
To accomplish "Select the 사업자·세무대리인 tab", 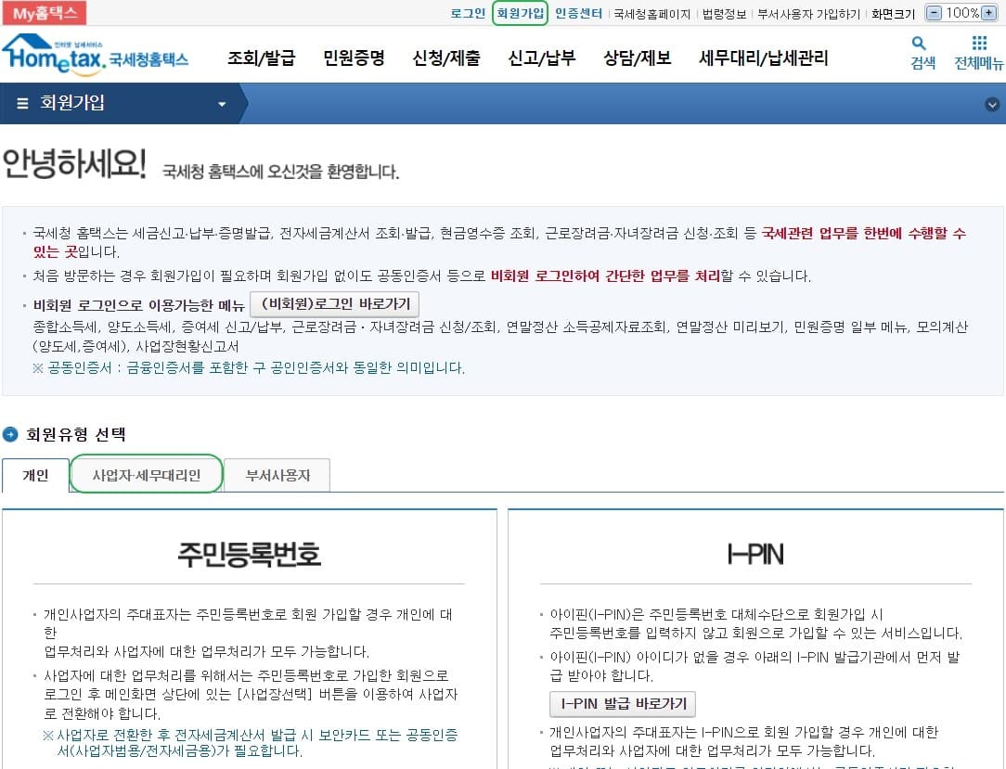I will point(147,475).
